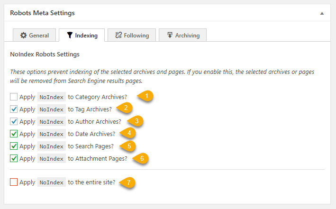Click the funnel icon on Indexing tab
This screenshot has height=209, width=336.
tap(70, 36)
